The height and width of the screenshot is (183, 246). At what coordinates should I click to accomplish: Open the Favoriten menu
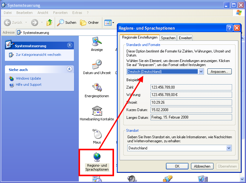(x=60, y=13)
